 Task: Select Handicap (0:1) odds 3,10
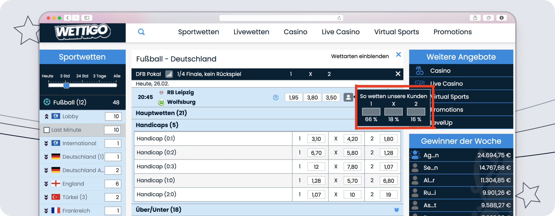pyautogui.click(x=316, y=139)
